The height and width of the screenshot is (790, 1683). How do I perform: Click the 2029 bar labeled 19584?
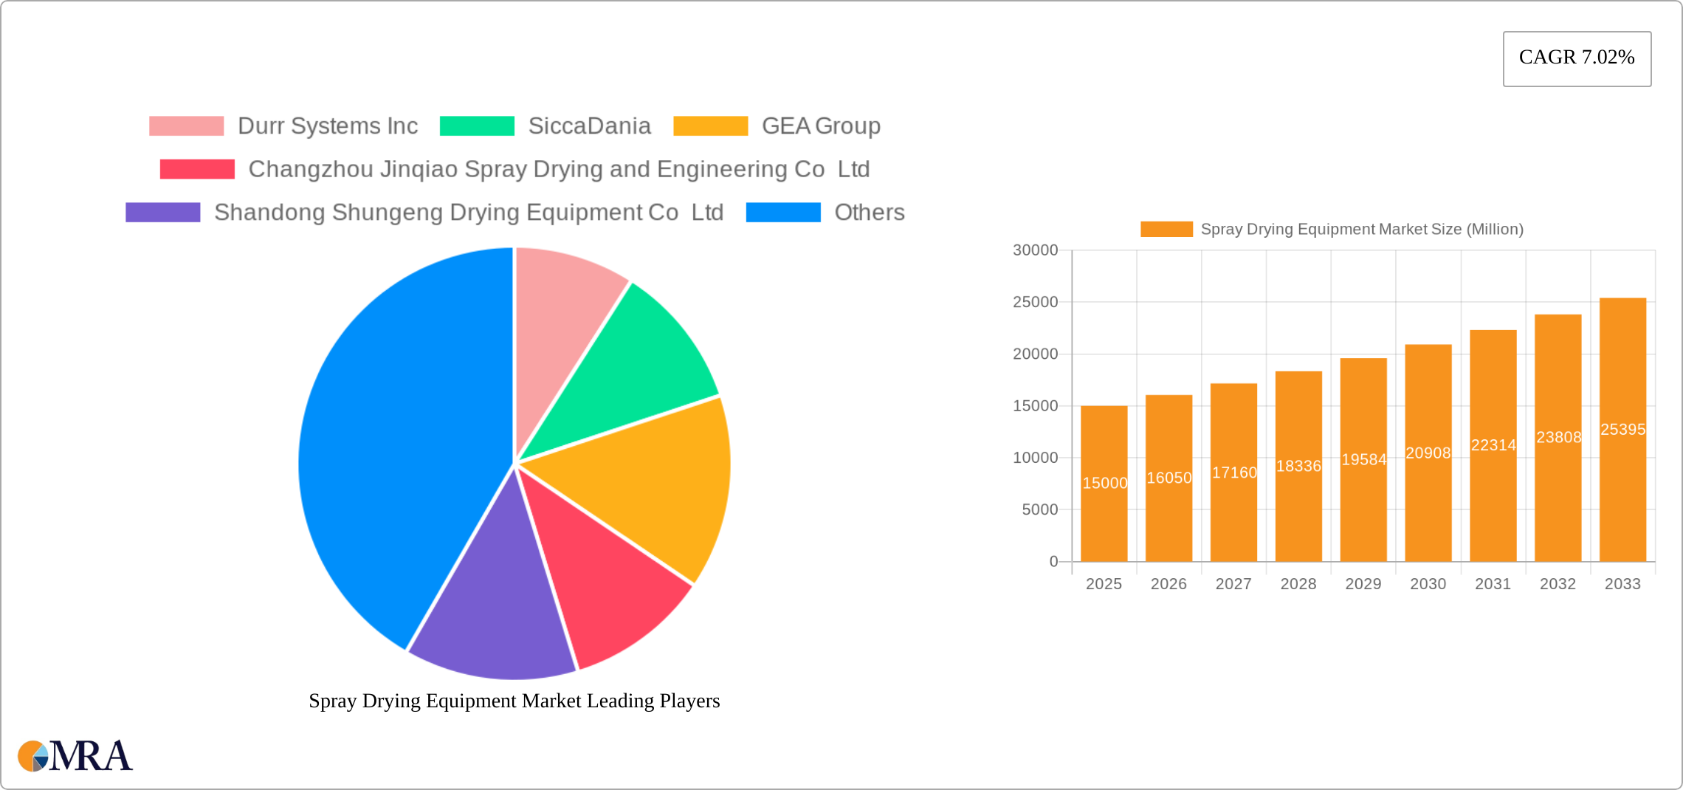coord(1363,460)
